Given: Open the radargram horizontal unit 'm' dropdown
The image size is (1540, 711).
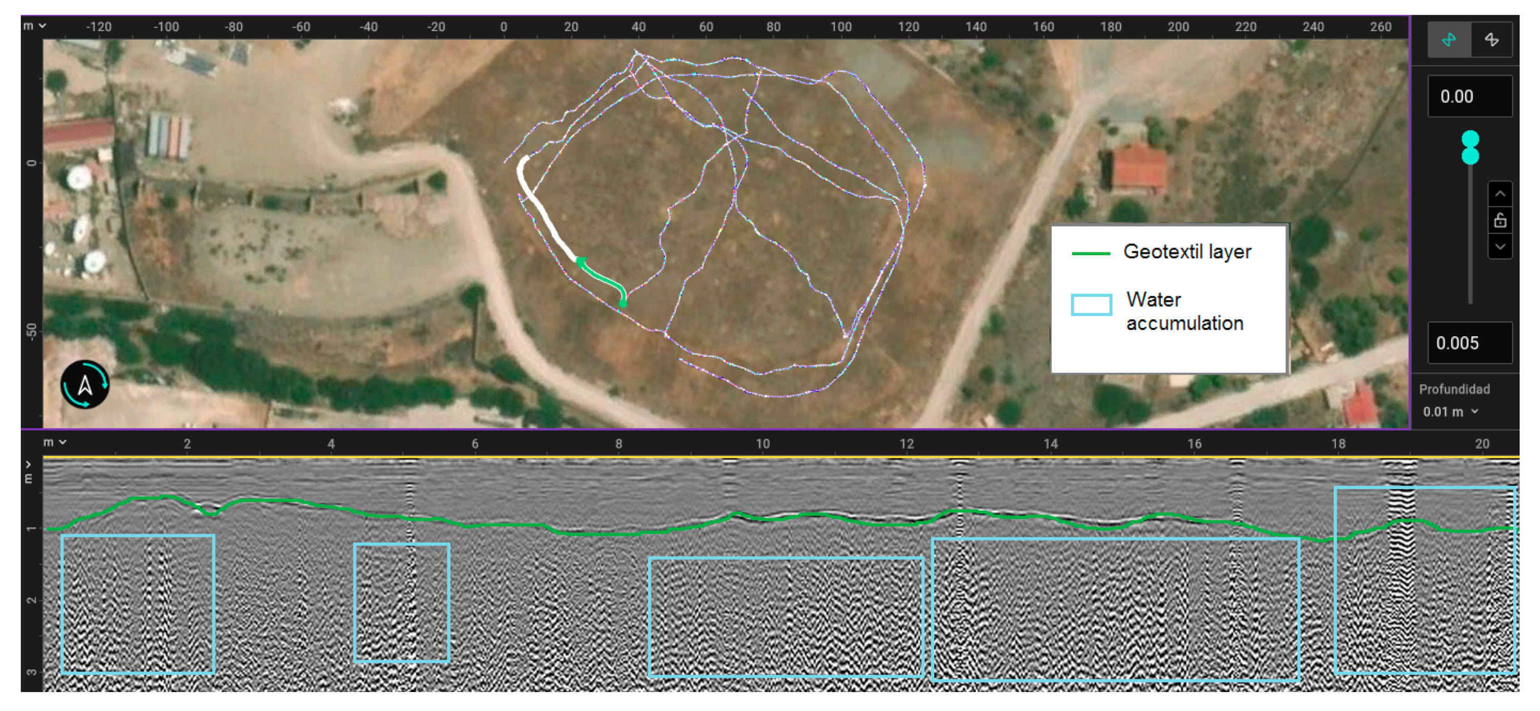Looking at the screenshot, I should (54, 442).
